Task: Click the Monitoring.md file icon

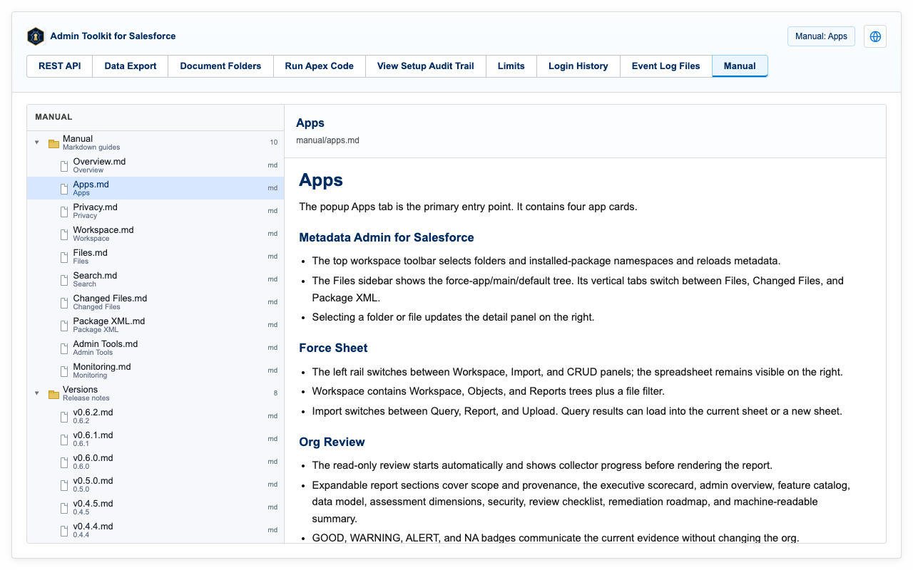Action: 64,371
